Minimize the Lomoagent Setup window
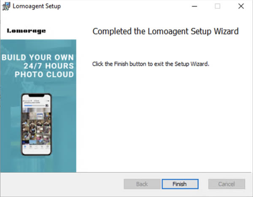The image size is (253, 197). tap(194, 6)
